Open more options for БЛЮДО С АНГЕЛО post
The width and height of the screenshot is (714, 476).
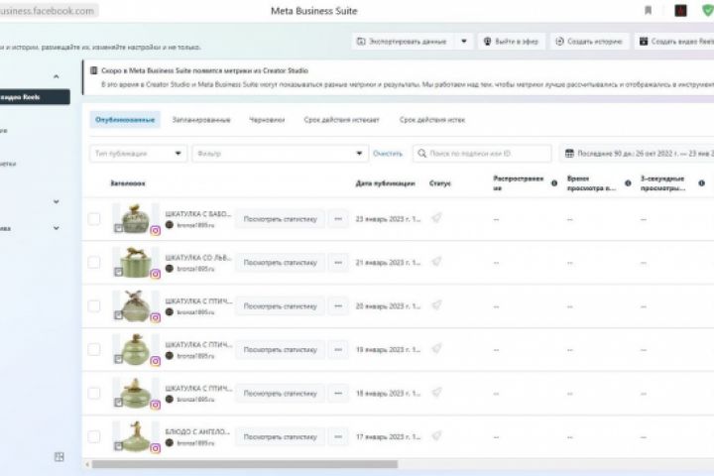pos(338,436)
